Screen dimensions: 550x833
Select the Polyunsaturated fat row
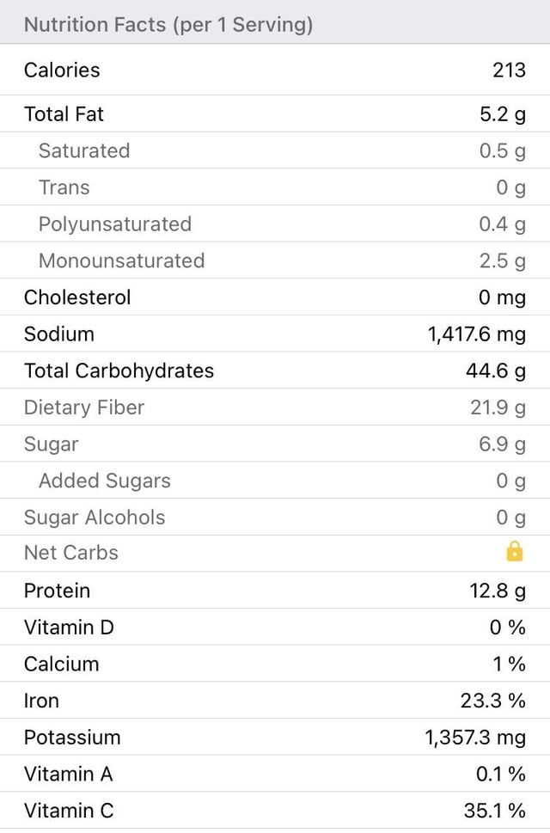275,224
